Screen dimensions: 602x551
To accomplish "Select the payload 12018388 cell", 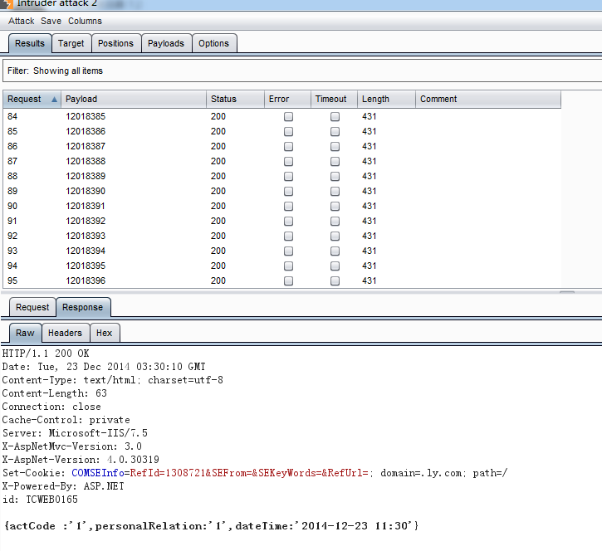I will tap(86, 161).
